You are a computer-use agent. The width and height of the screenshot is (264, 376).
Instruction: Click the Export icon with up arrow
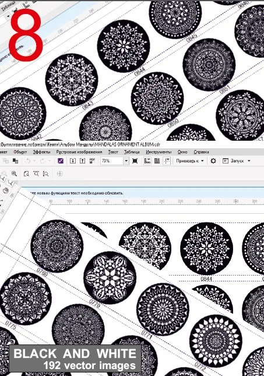point(82,161)
